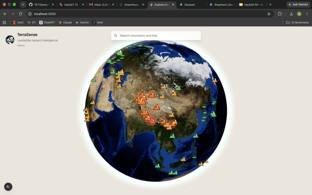Close the HackGT 13 tab

pyautogui.click(x=83, y=5)
